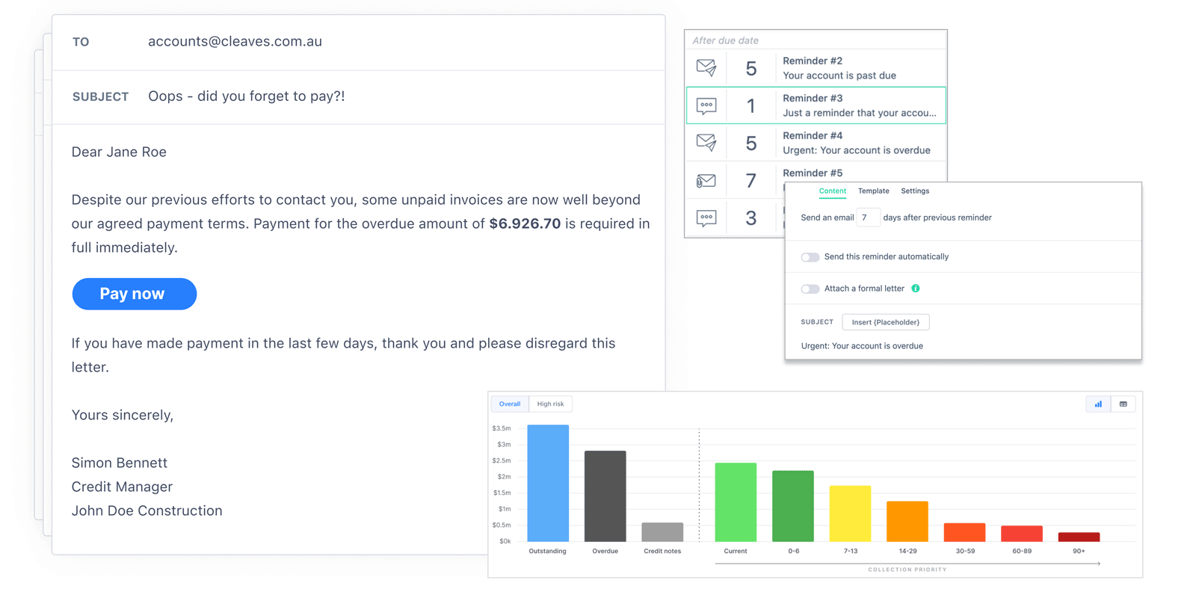Click the green info icon beside formal letter
1196x598 pixels.
pyautogui.click(x=916, y=289)
